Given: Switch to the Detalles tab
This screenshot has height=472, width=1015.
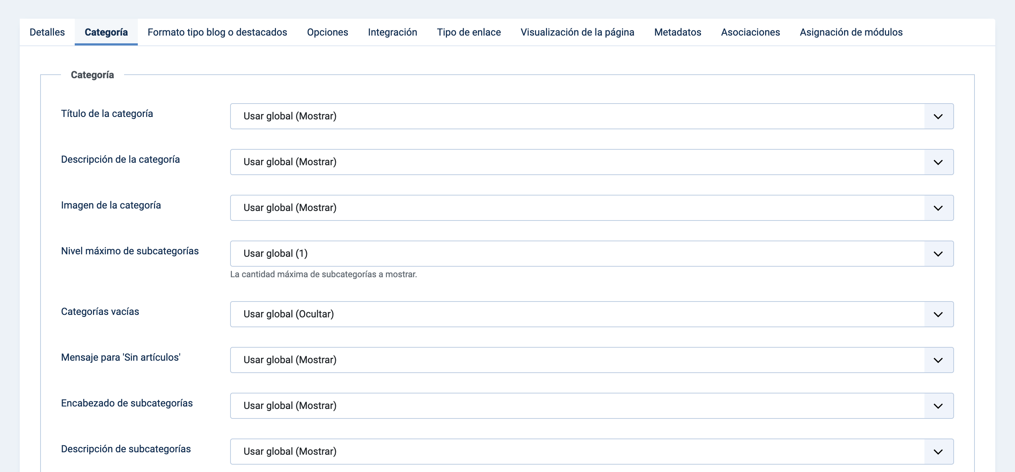Looking at the screenshot, I should [47, 32].
